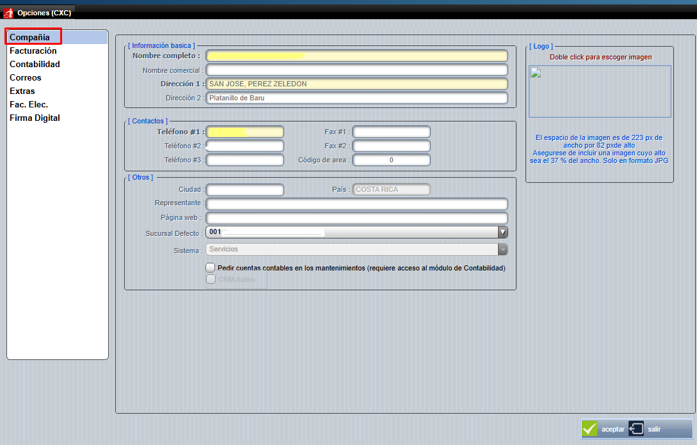
Task: Click the exit door icon beside salir
Action: [x=636, y=428]
